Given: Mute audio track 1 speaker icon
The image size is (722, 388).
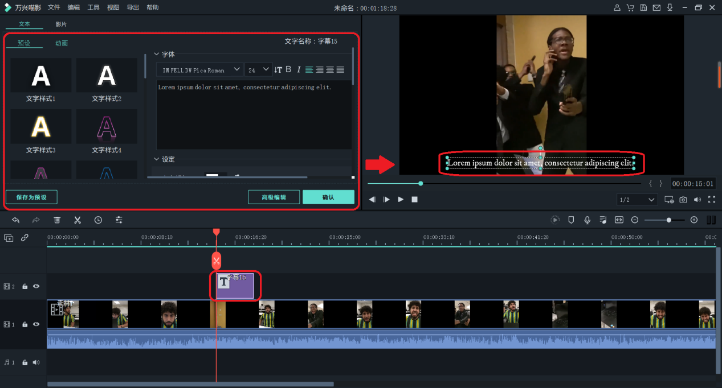Looking at the screenshot, I should (36, 362).
